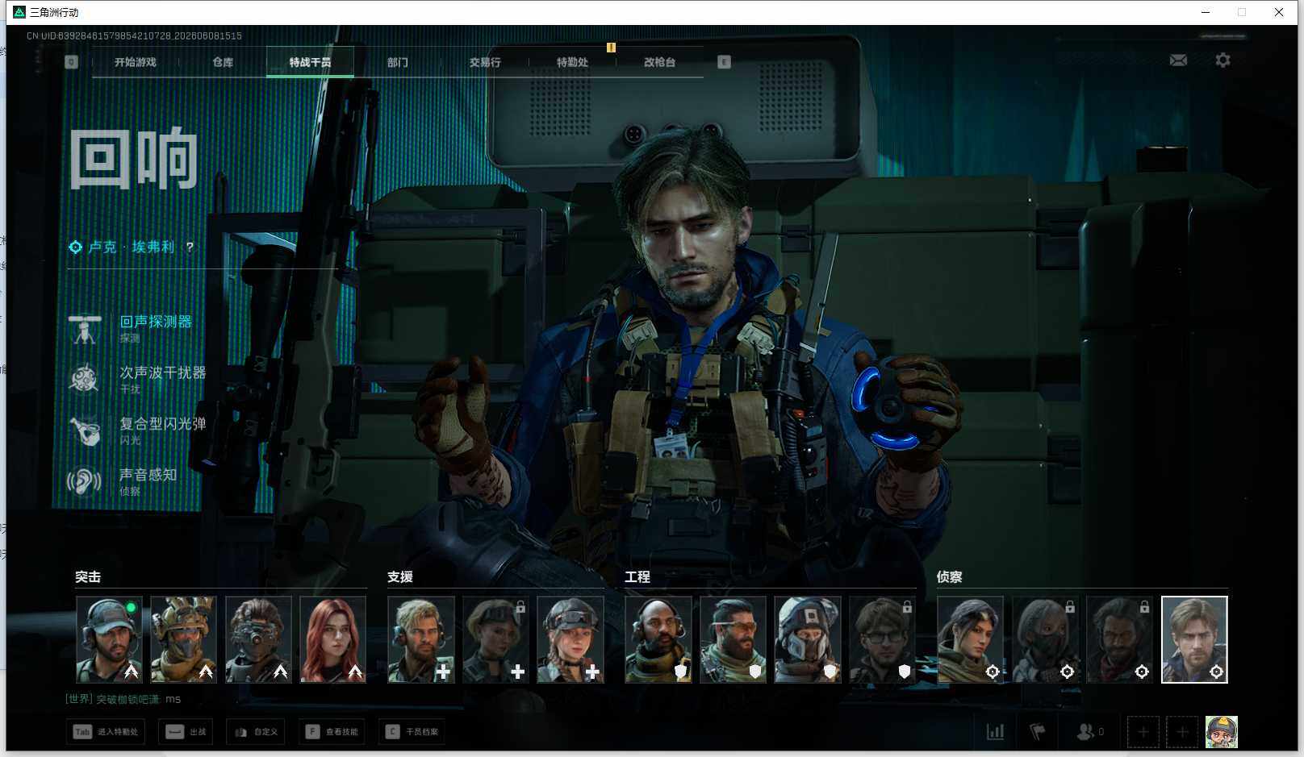Image resolution: width=1304 pixels, height=757 pixels.
Task: Pick the blond bearded support operator
Action: coord(420,639)
